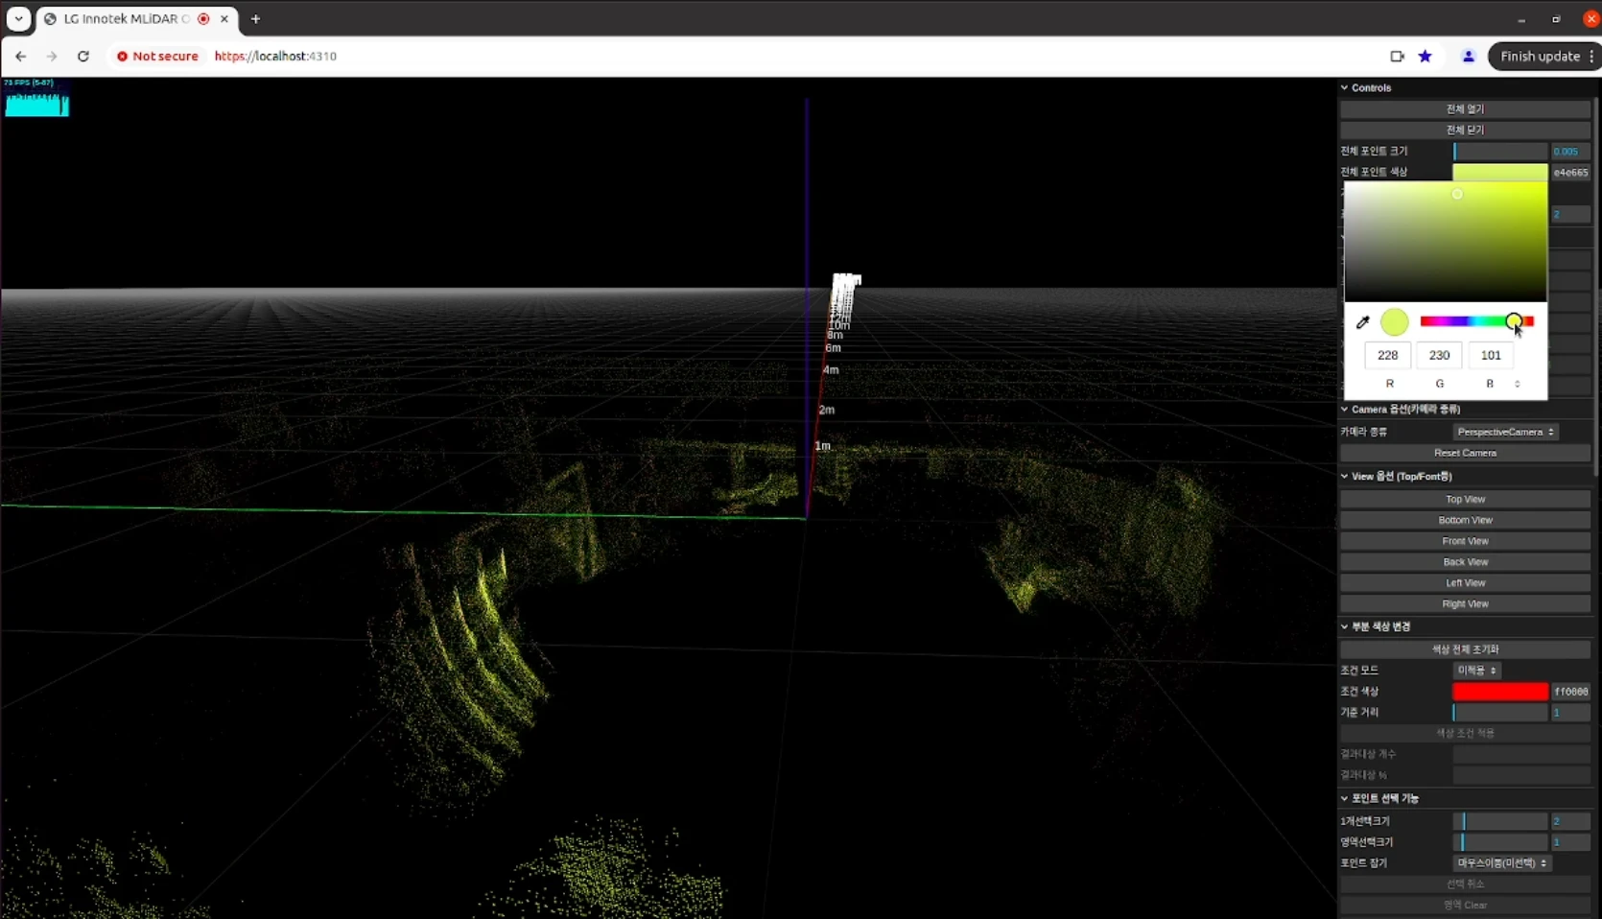The image size is (1602, 919).
Task: Click the red 조건 색상 swatch
Action: 1500,692
